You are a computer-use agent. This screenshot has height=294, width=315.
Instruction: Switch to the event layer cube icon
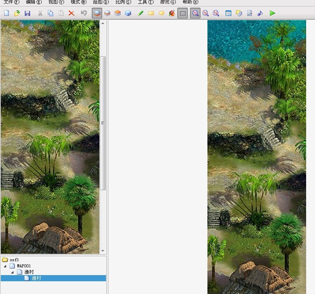[128, 13]
